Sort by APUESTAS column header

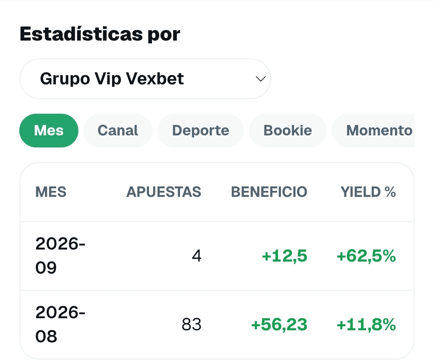pyautogui.click(x=164, y=192)
